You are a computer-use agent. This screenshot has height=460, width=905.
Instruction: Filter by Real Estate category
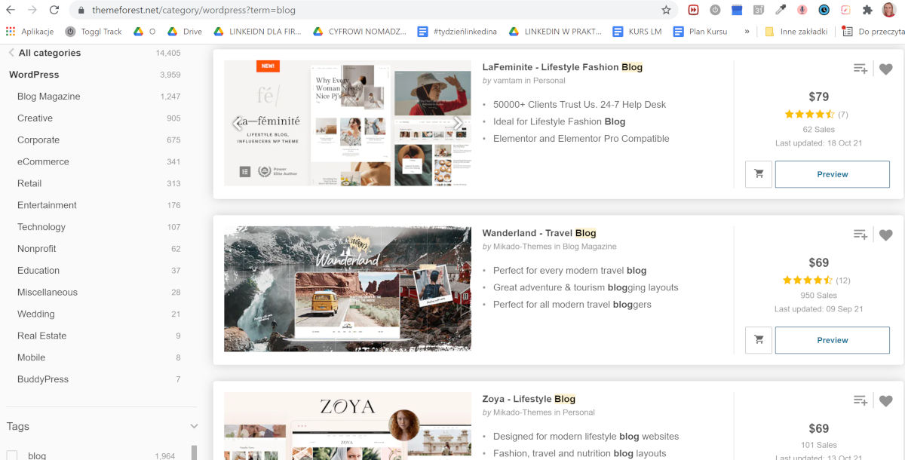(x=41, y=336)
